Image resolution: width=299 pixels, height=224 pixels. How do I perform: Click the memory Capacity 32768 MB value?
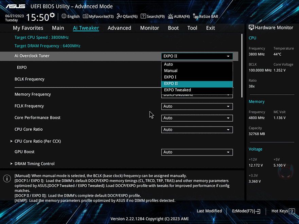click(x=257, y=134)
